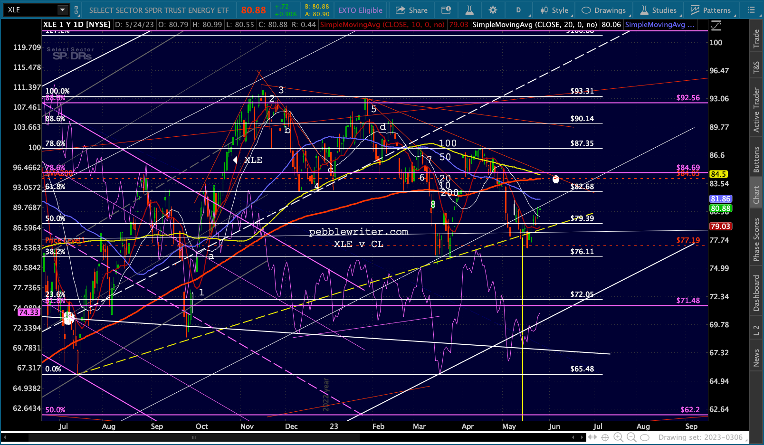Open the L 2 side tab
Image resolution: width=764 pixels, height=445 pixels.
tap(756, 330)
